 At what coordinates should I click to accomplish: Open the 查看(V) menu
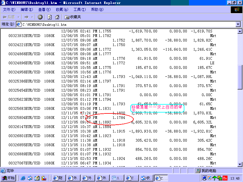[44, 10]
